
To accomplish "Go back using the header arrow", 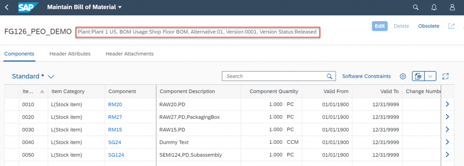I will [x=7, y=7].
